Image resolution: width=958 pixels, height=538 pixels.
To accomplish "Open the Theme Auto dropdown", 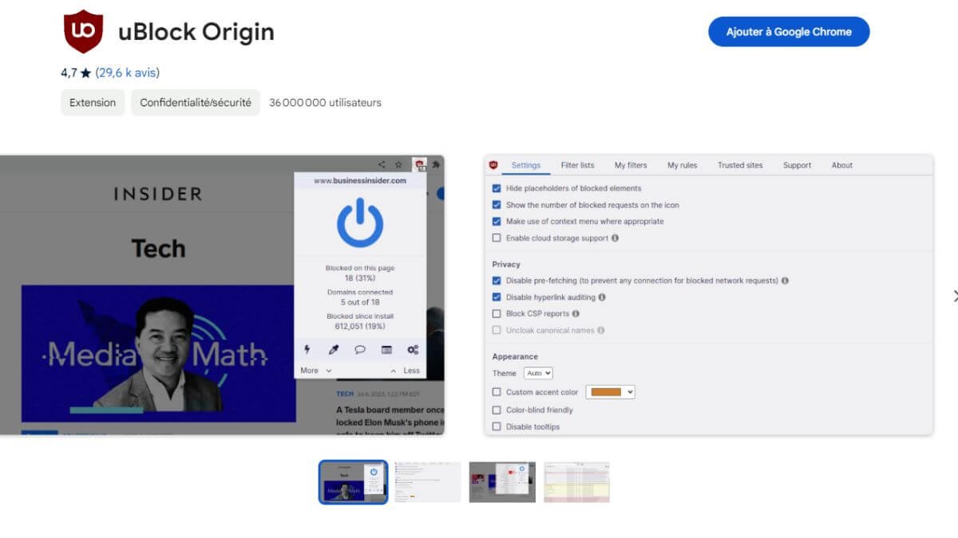I will [538, 373].
